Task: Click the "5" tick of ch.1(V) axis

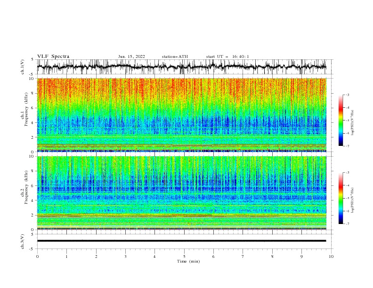Action: (x=32, y=60)
